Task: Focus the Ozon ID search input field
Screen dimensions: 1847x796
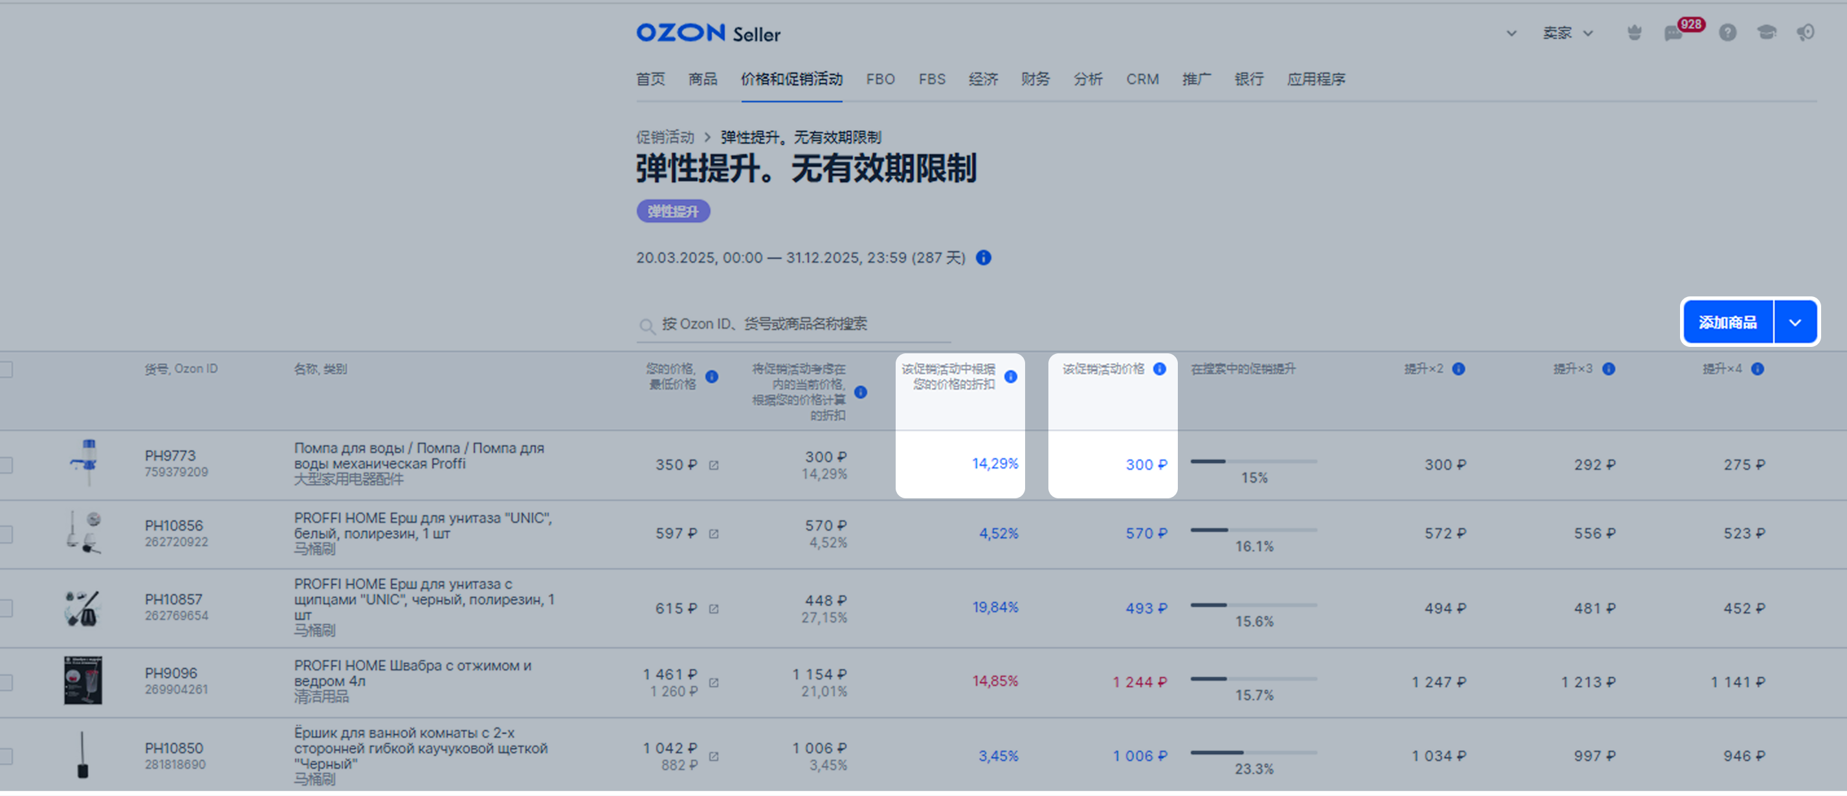Action: click(793, 326)
